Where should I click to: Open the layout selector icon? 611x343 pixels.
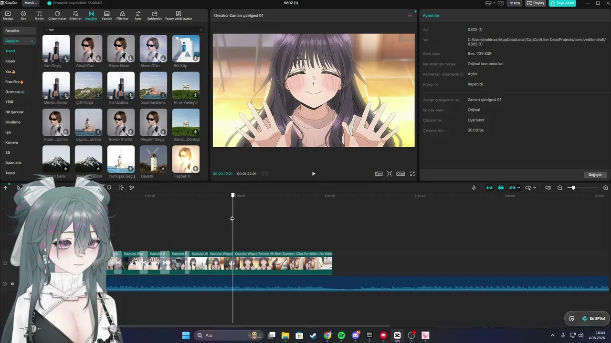click(489, 3)
